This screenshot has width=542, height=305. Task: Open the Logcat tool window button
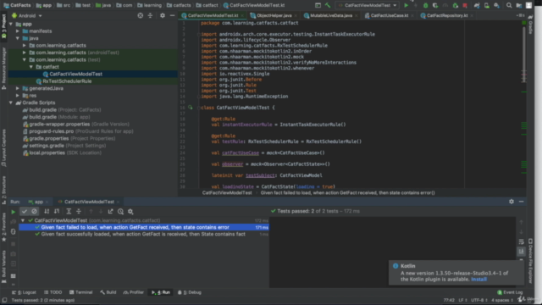(25, 292)
